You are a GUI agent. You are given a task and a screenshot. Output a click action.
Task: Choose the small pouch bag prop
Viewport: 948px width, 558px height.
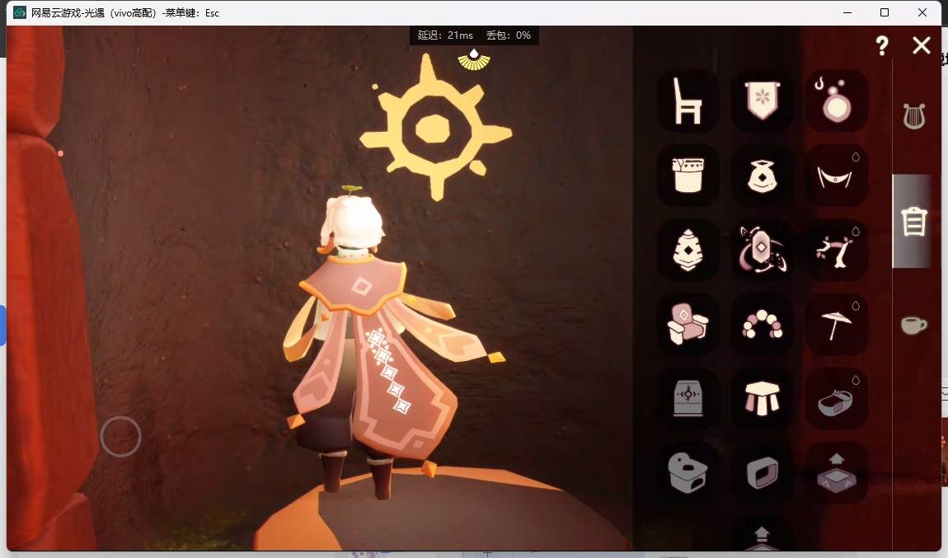(x=762, y=176)
